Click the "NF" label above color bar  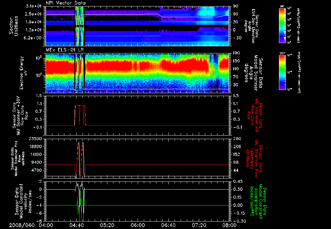[282, 6]
